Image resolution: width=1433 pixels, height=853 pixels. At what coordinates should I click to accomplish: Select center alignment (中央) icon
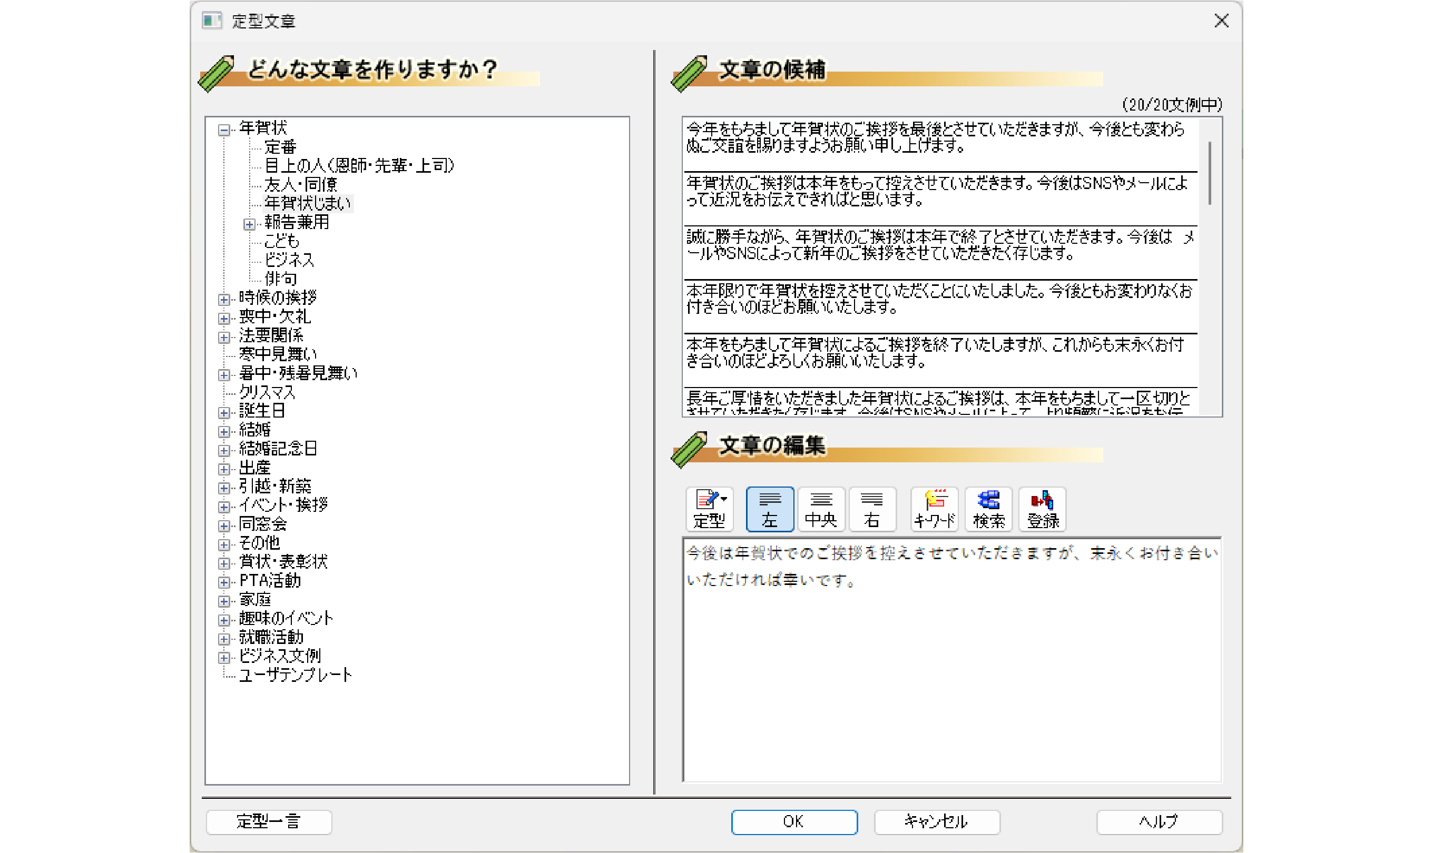click(x=821, y=509)
